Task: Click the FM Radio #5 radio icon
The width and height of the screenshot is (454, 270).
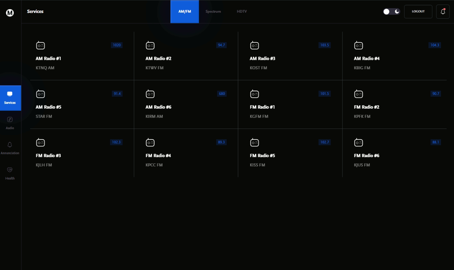Action: (254, 142)
